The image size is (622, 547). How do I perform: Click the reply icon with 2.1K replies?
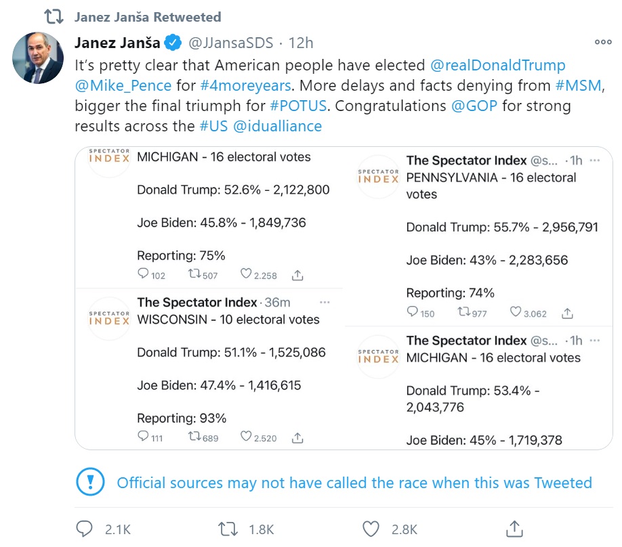85,529
